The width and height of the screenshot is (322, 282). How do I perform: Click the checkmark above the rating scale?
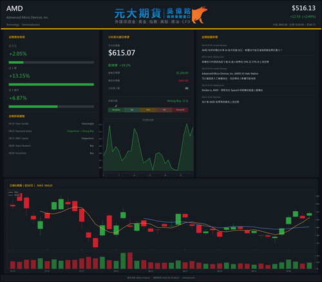(116, 106)
